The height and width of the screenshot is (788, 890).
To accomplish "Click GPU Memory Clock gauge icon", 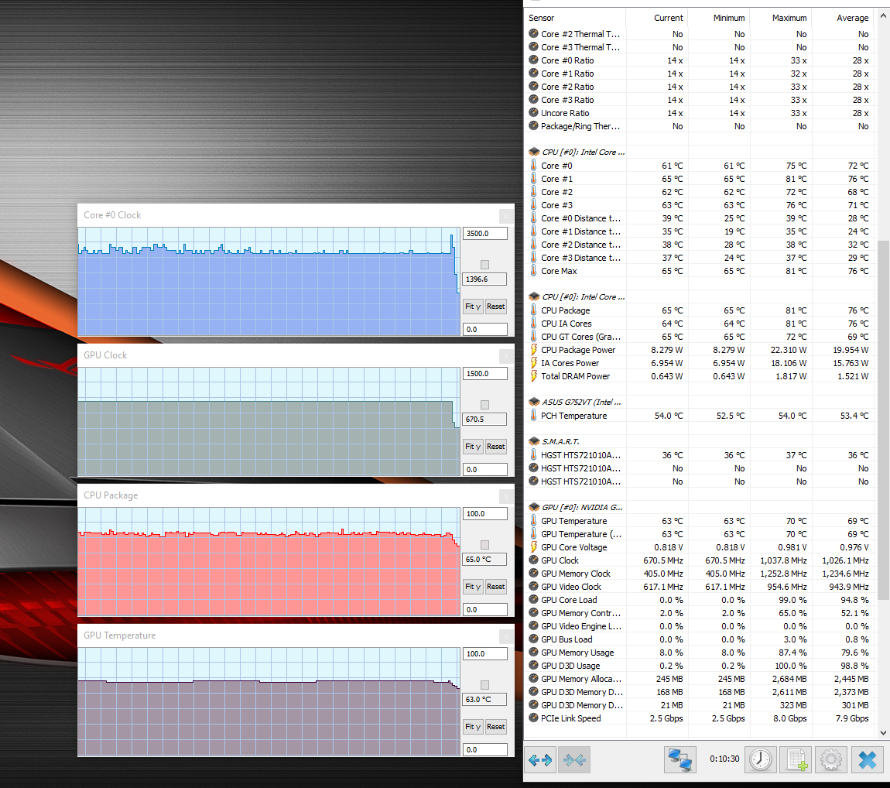I will [x=533, y=573].
